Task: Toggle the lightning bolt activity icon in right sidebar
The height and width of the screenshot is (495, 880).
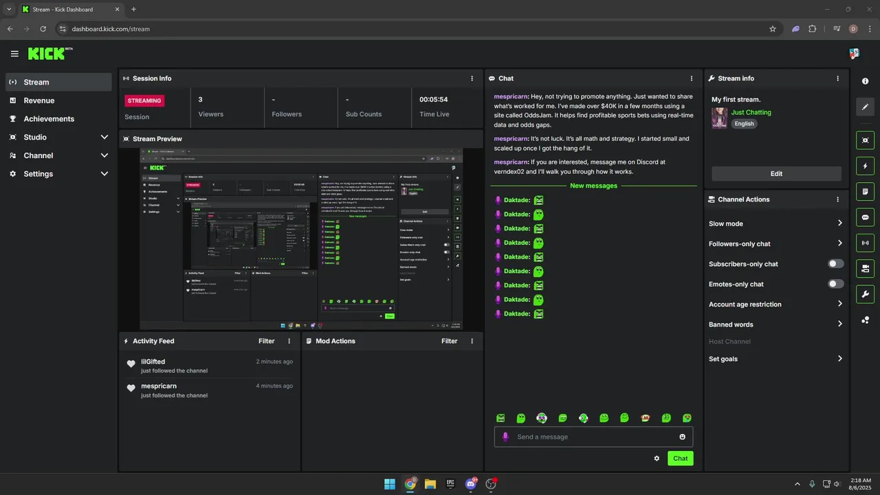Action: (865, 166)
